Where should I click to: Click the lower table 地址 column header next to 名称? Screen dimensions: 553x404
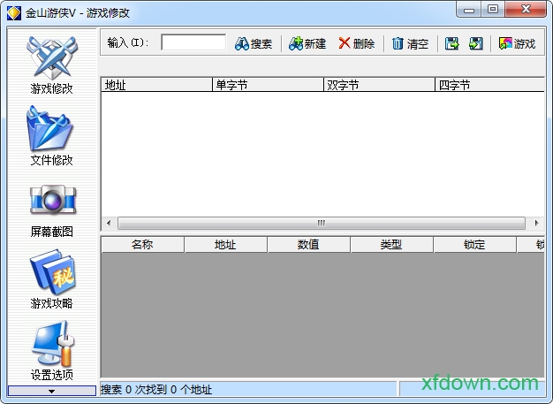[x=226, y=245]
